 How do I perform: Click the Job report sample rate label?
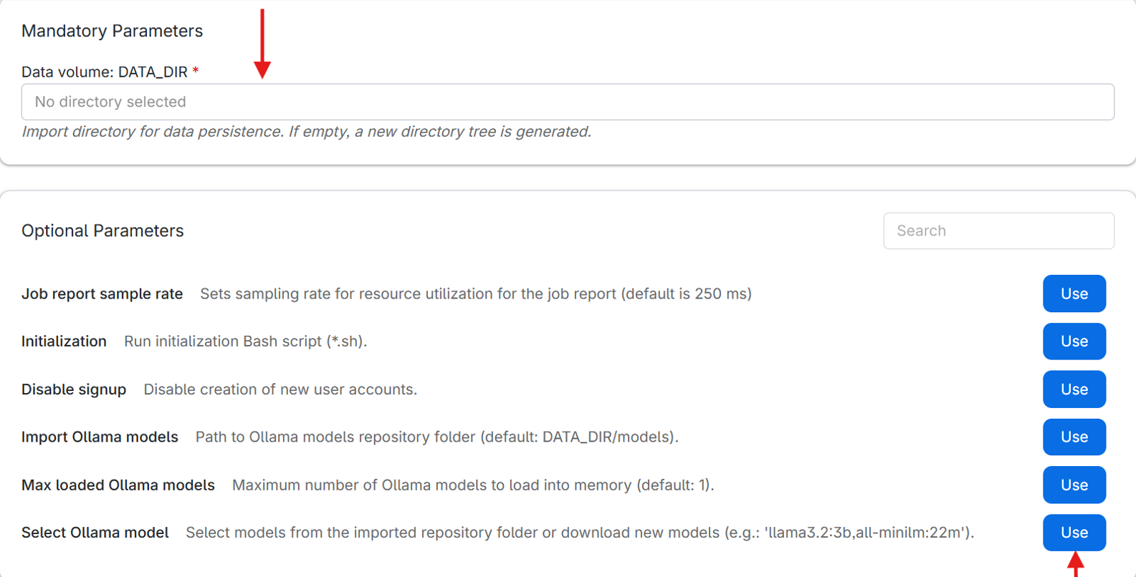[102, 294]
